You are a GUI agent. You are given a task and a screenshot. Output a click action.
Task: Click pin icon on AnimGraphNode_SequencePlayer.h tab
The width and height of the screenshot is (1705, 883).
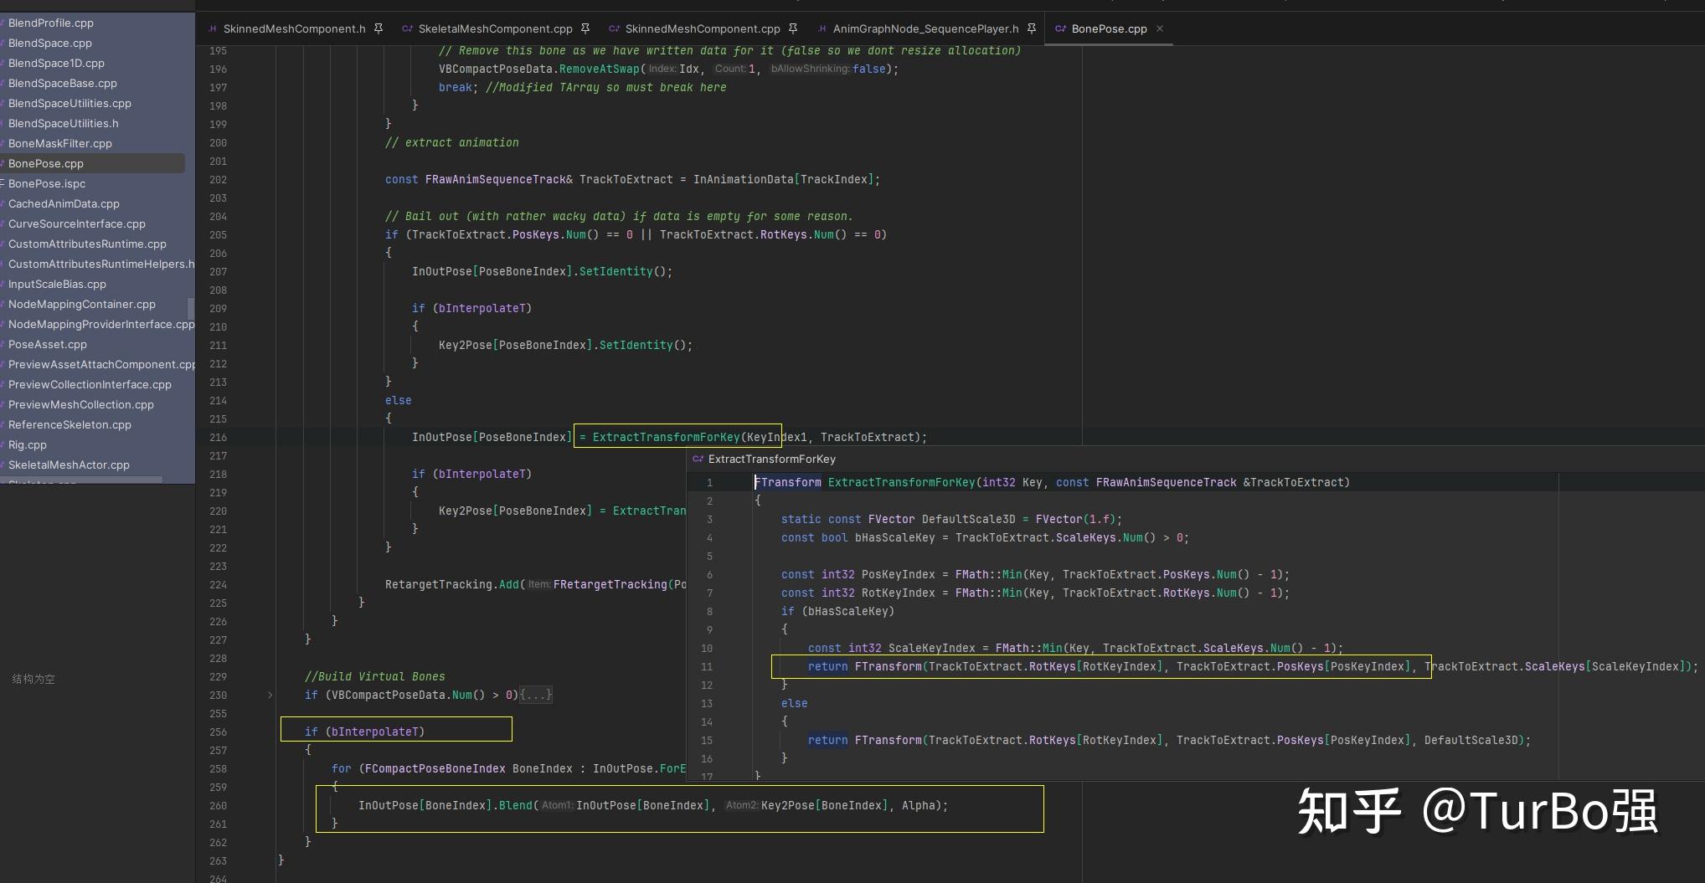tap(1032, 28)
